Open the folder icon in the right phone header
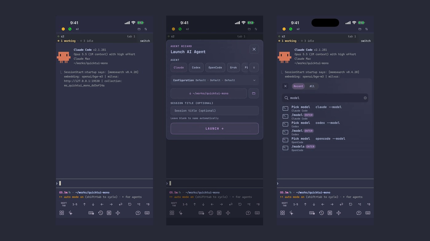This screenshot has width=430, height=241. pyautogui.click(x=360, y=29)
